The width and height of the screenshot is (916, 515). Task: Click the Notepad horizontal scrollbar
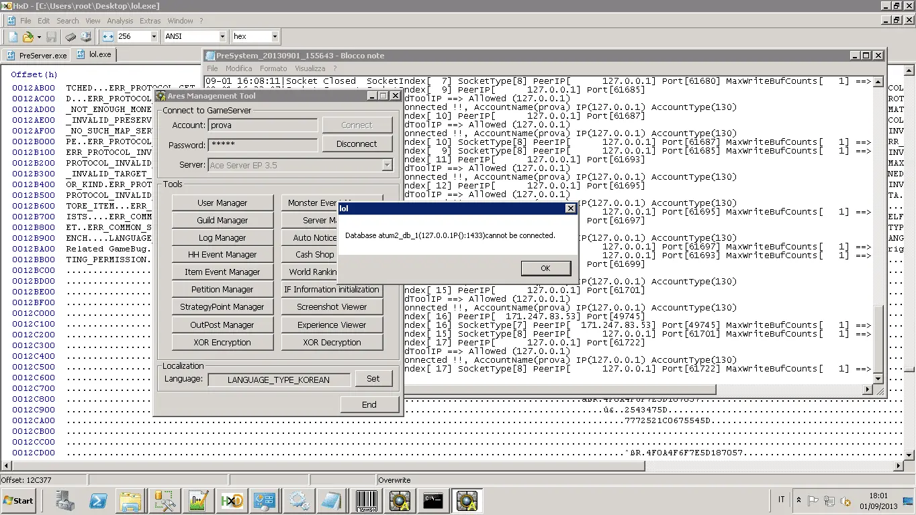(537, 389)
